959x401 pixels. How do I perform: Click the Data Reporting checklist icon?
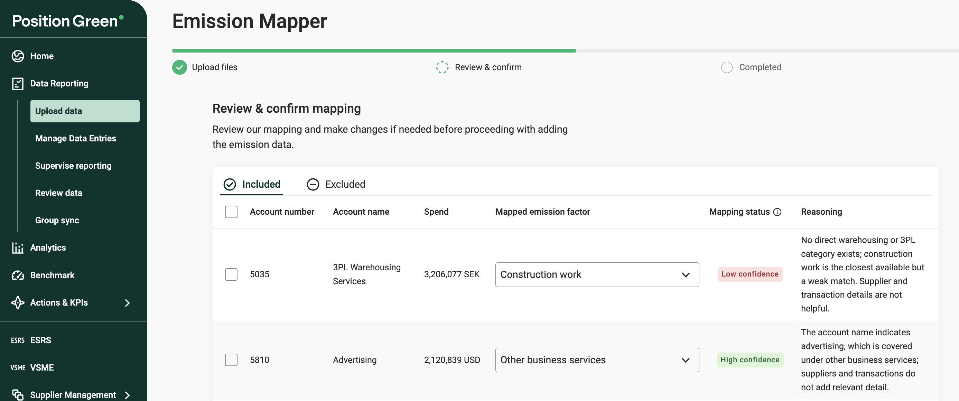pyautogui.click(x=18, y=83)
